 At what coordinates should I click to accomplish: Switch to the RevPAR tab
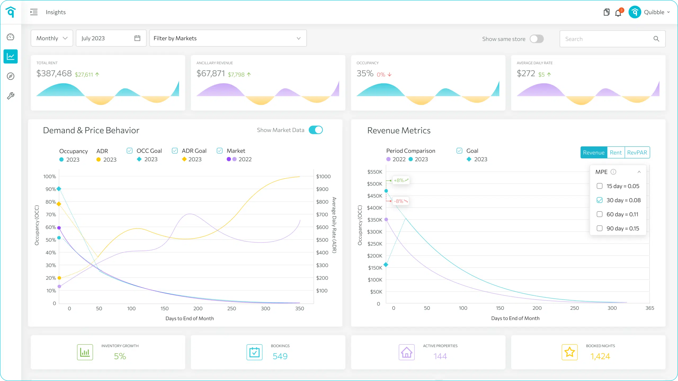pyautogui.click(x=637, y=153)
